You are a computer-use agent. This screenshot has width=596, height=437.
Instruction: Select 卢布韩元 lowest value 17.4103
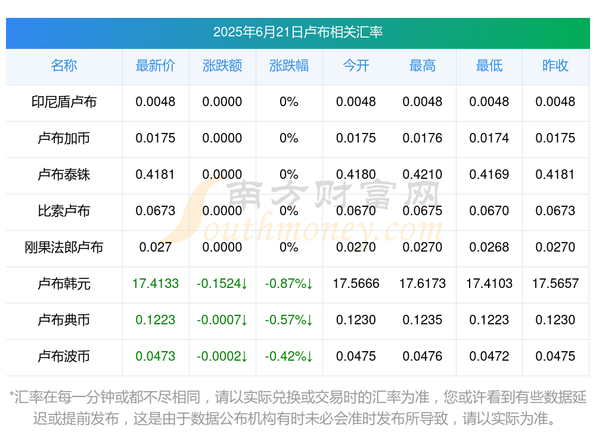point(489,284)
